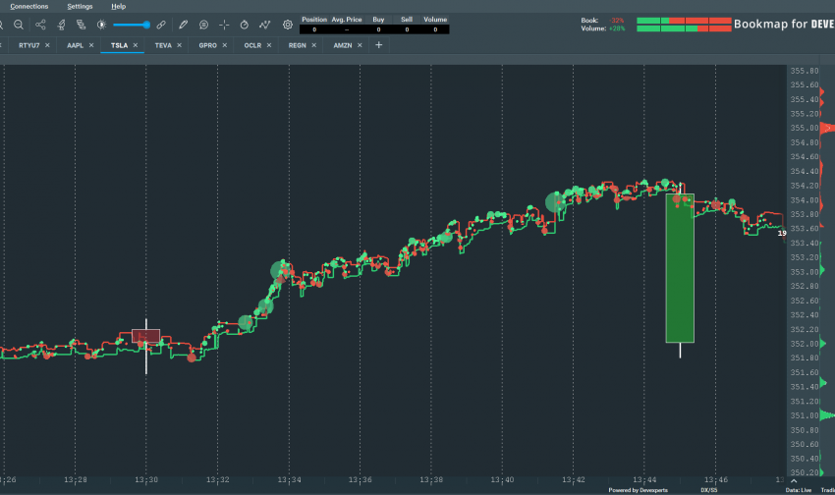Click the 13:36 time axis label
This screenshot has height=495, width=835.
(x=360, y=480)
